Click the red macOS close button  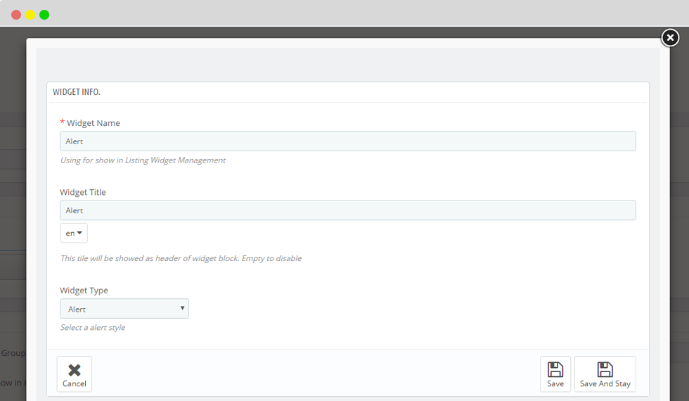point(16,15)
